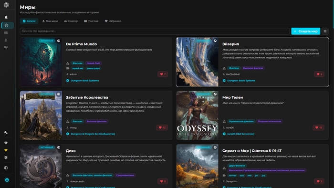Click the system gear icon on Мир Телеи card
The height and width of the screenshot is (188, 334).
pos(224,134)
